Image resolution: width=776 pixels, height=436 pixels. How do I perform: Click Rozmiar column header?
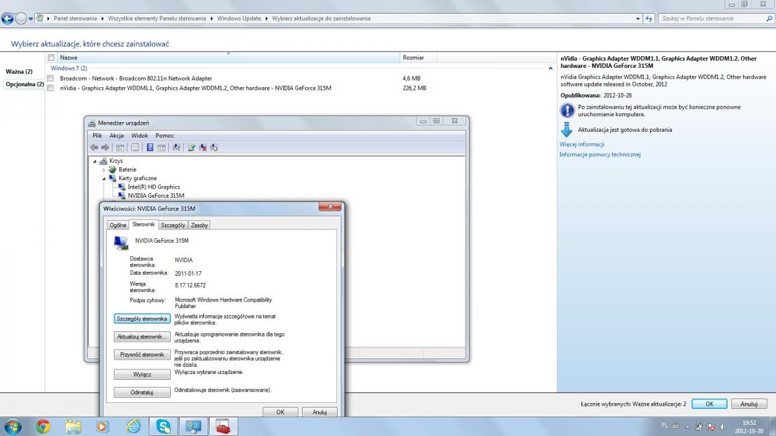point(419,57)
